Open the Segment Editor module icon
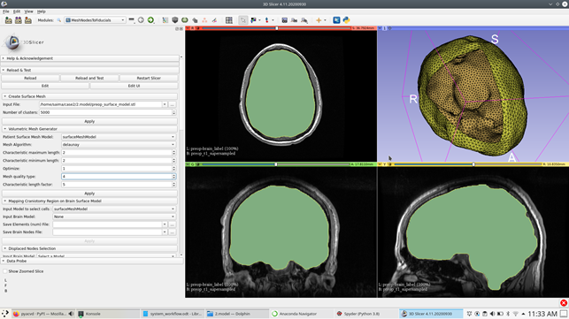The width and height of the screenshot is (569, 319). pyautogui.click(x=214, y=20)
